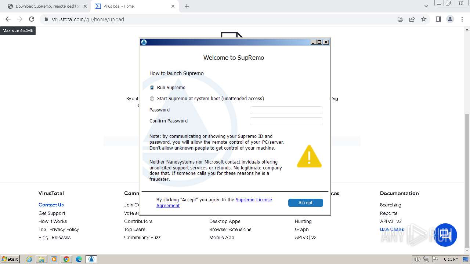Image resolution: width=470 pixels, height=264 pixels.
Task: Click the 8:11 PM taskbar clock
Action: [x=451, y=259]
